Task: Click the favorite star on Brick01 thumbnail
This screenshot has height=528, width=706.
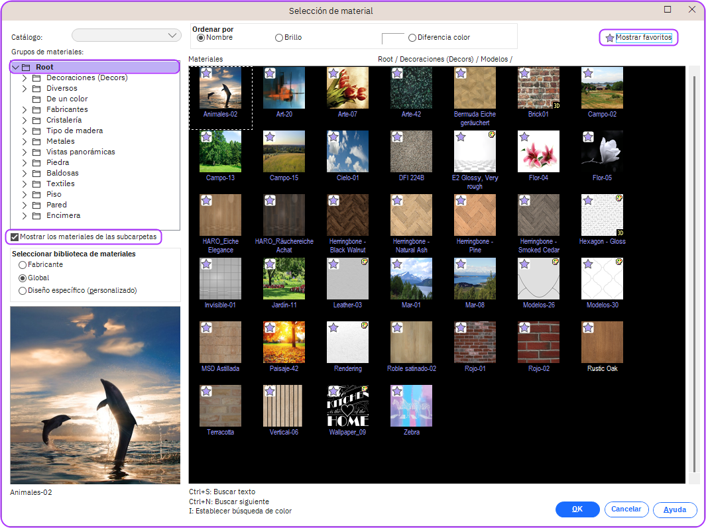Action: pyautogui.click(x=524, y=74)
